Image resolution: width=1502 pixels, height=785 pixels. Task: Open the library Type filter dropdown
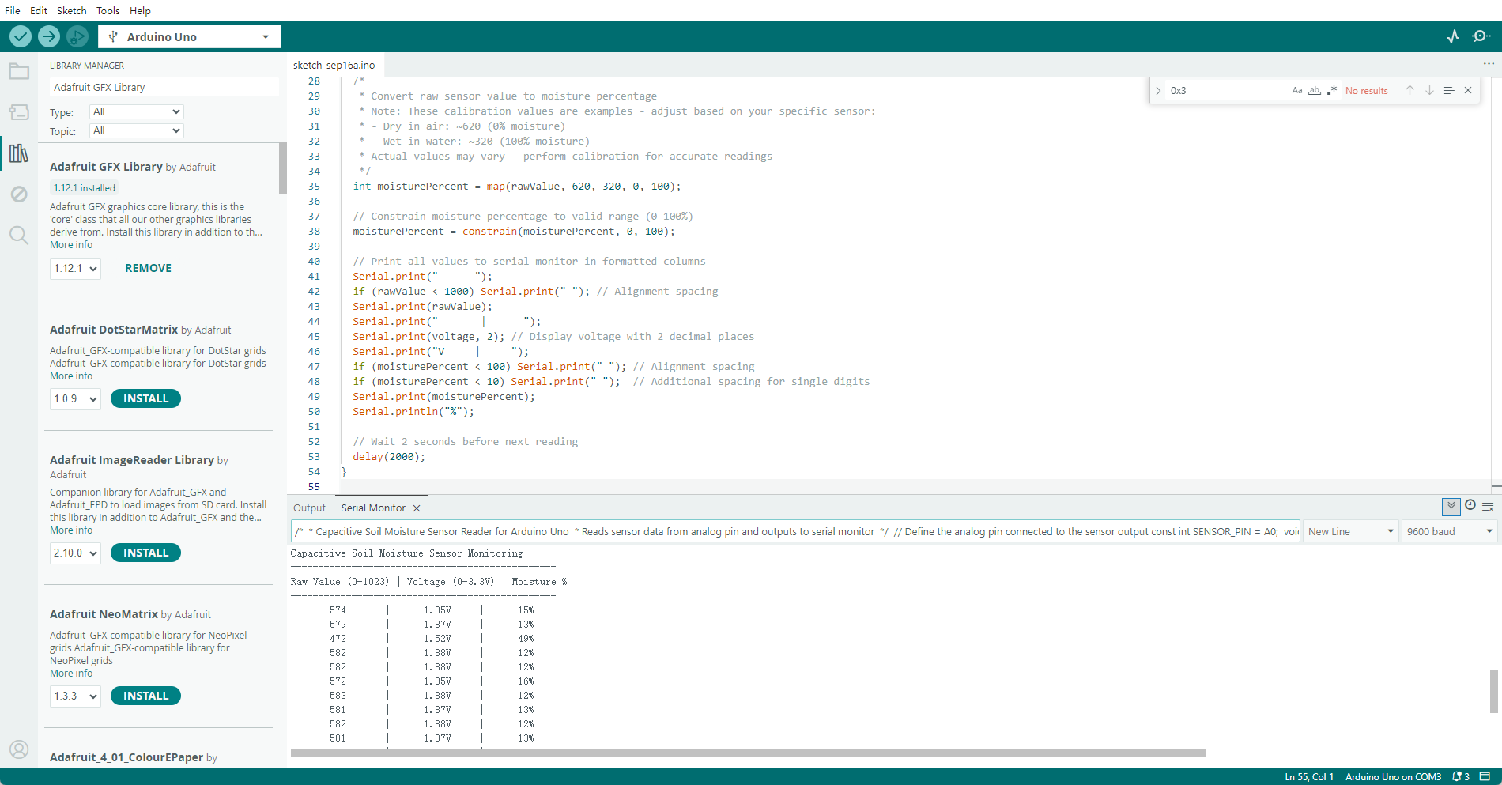[x=137, y=111]
